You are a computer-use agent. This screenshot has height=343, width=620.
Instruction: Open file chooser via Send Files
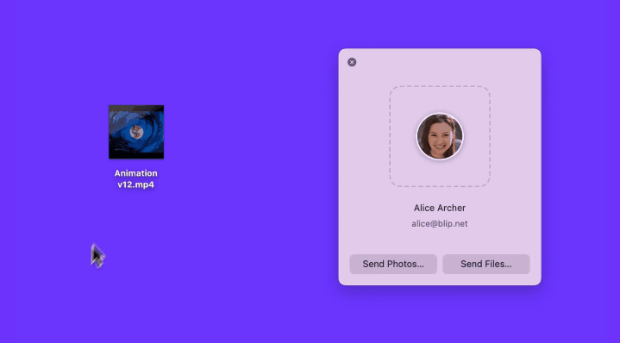click(486, 264)
